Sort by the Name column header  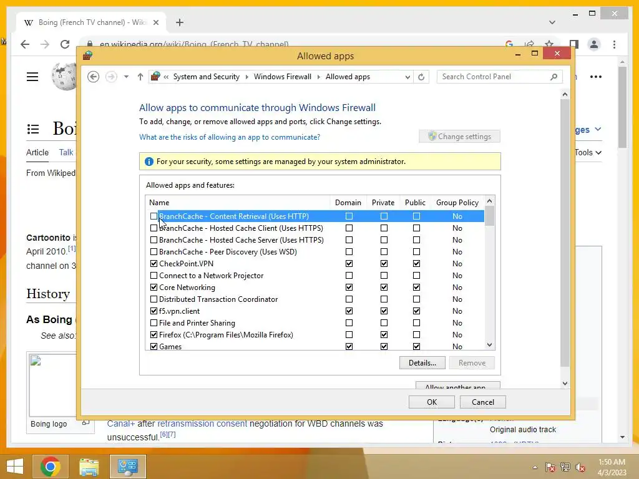pyautogui.click(x=238, y=203)
